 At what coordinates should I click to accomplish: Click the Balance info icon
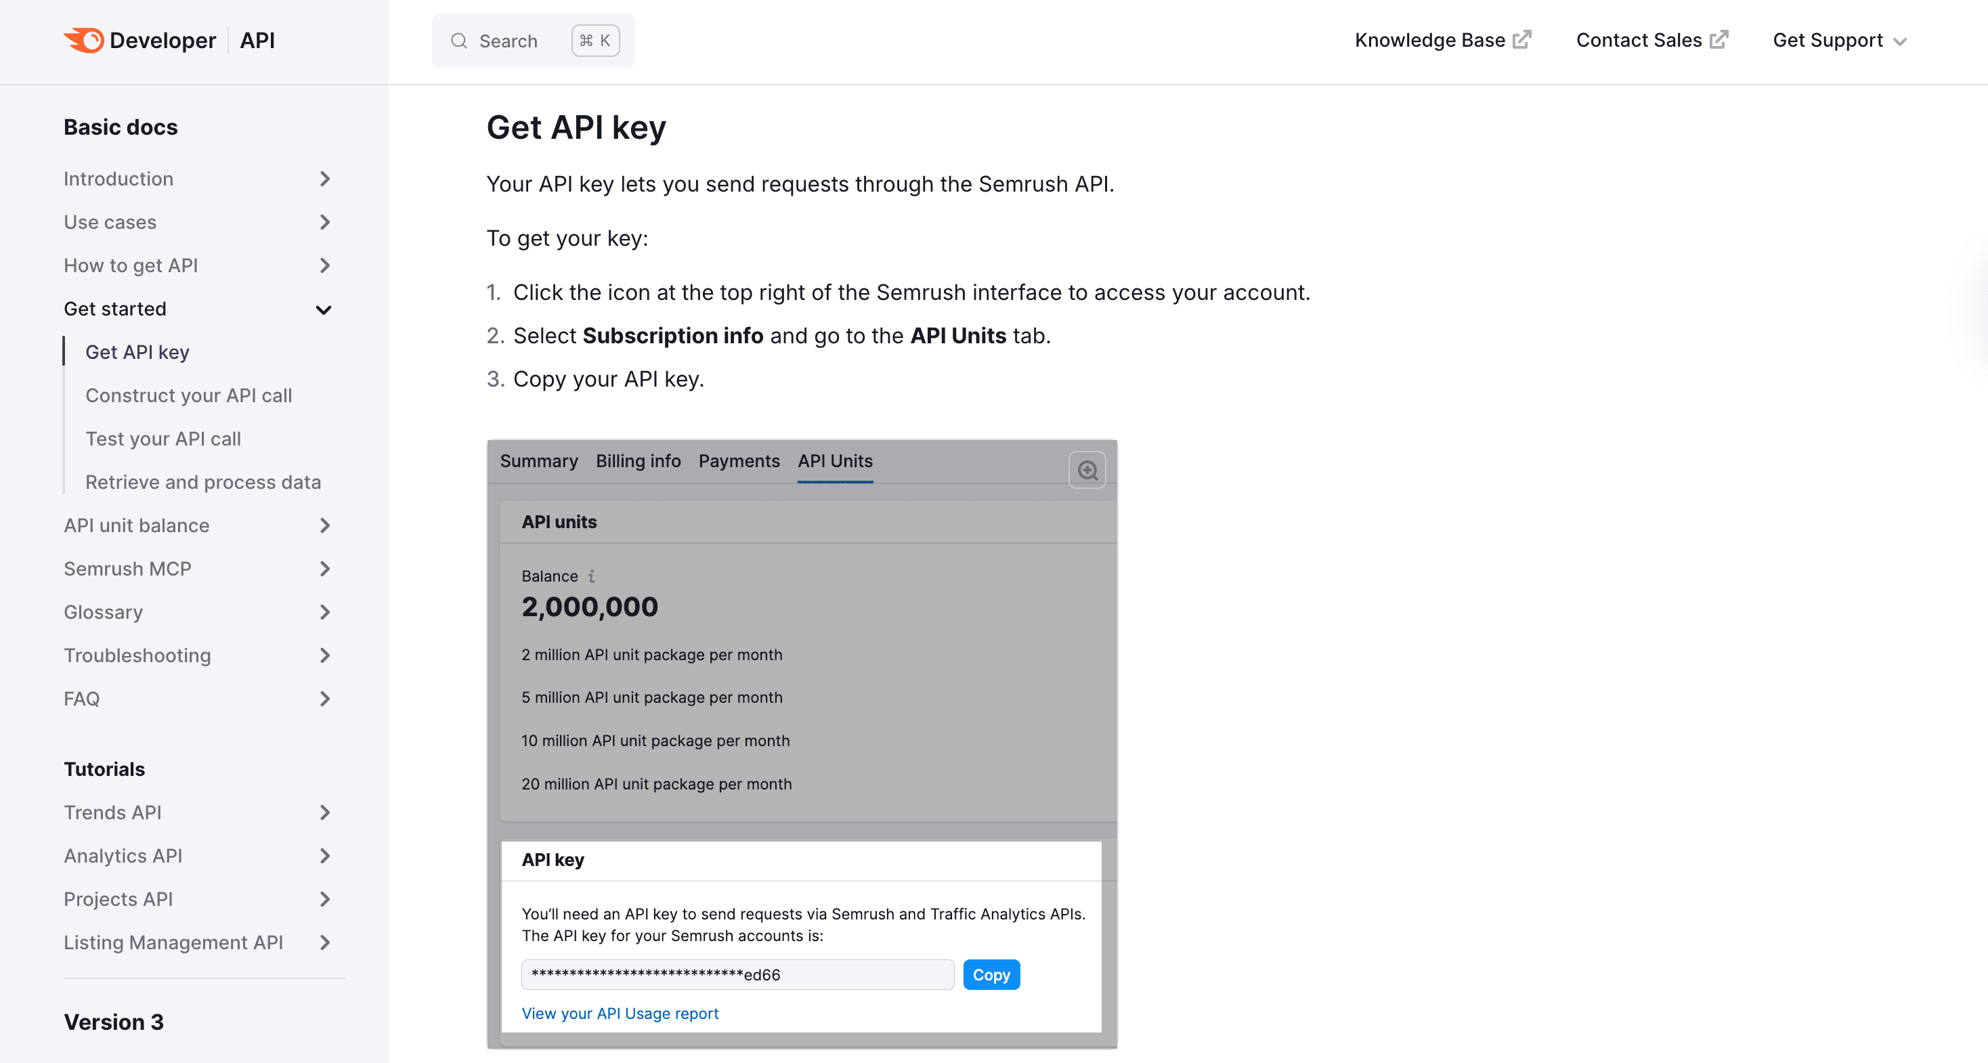(x=591, y=576)
